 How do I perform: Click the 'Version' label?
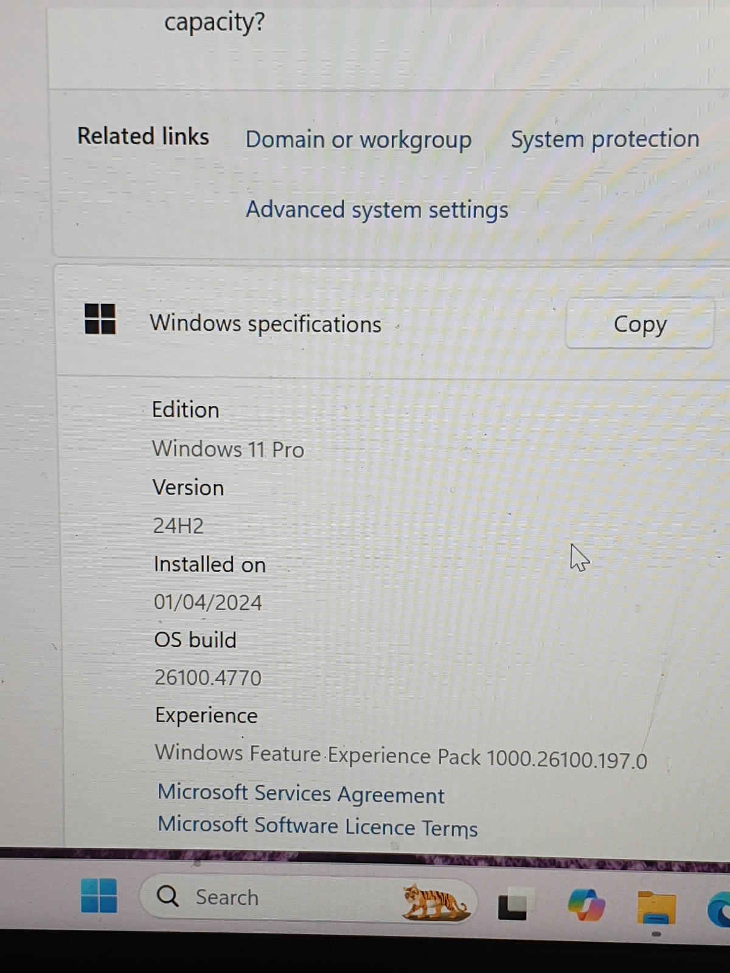189,488
